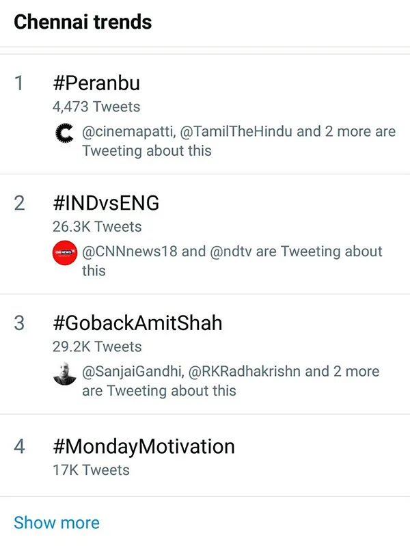Click the Chennai trends heading

83,22
